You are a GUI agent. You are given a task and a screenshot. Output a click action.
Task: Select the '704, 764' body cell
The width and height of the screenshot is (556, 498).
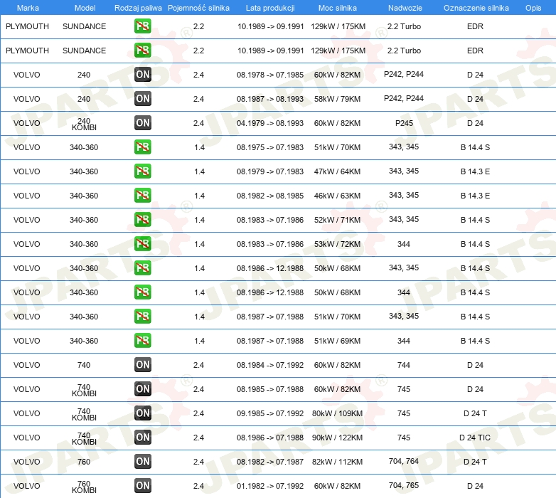pos(404,461)
